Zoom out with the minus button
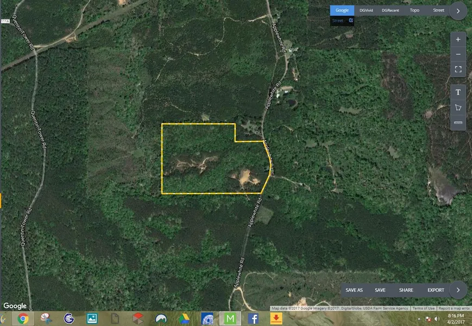Image resolution: width=472 pixels, height=326 pixels. 458,54
